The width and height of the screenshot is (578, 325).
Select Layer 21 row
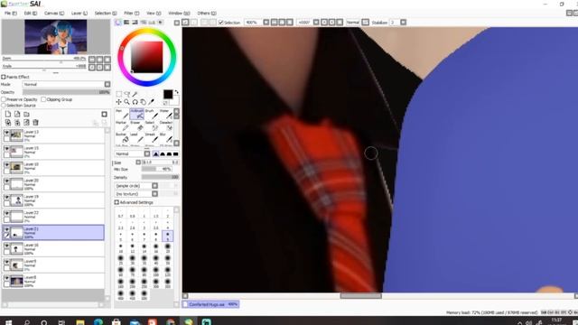tap(53, 233)
